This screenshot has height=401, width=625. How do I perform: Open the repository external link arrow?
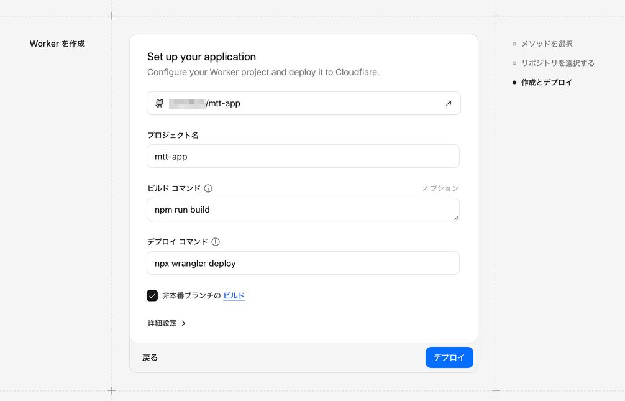(449, 103)
